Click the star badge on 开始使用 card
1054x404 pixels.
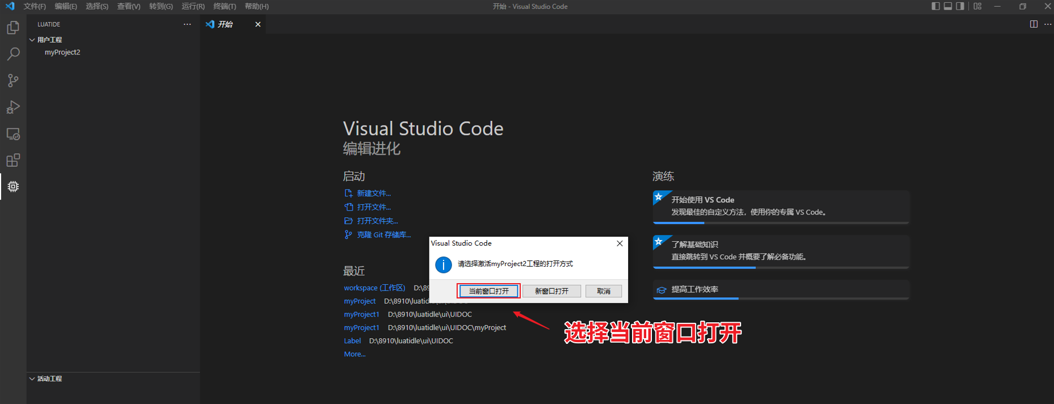coord(659,197)
